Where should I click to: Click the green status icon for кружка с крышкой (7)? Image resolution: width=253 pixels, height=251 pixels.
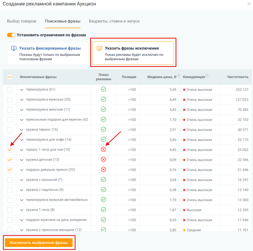[x=103, y=179]
